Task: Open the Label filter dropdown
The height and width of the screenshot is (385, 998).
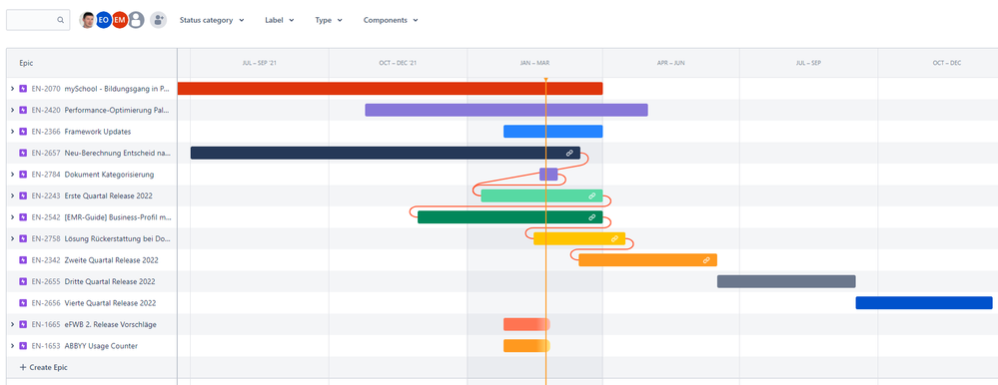Action: click(280, 20)
